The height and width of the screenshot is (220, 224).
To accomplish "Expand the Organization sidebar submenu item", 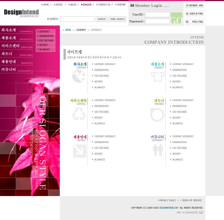I will coord(46,36).
